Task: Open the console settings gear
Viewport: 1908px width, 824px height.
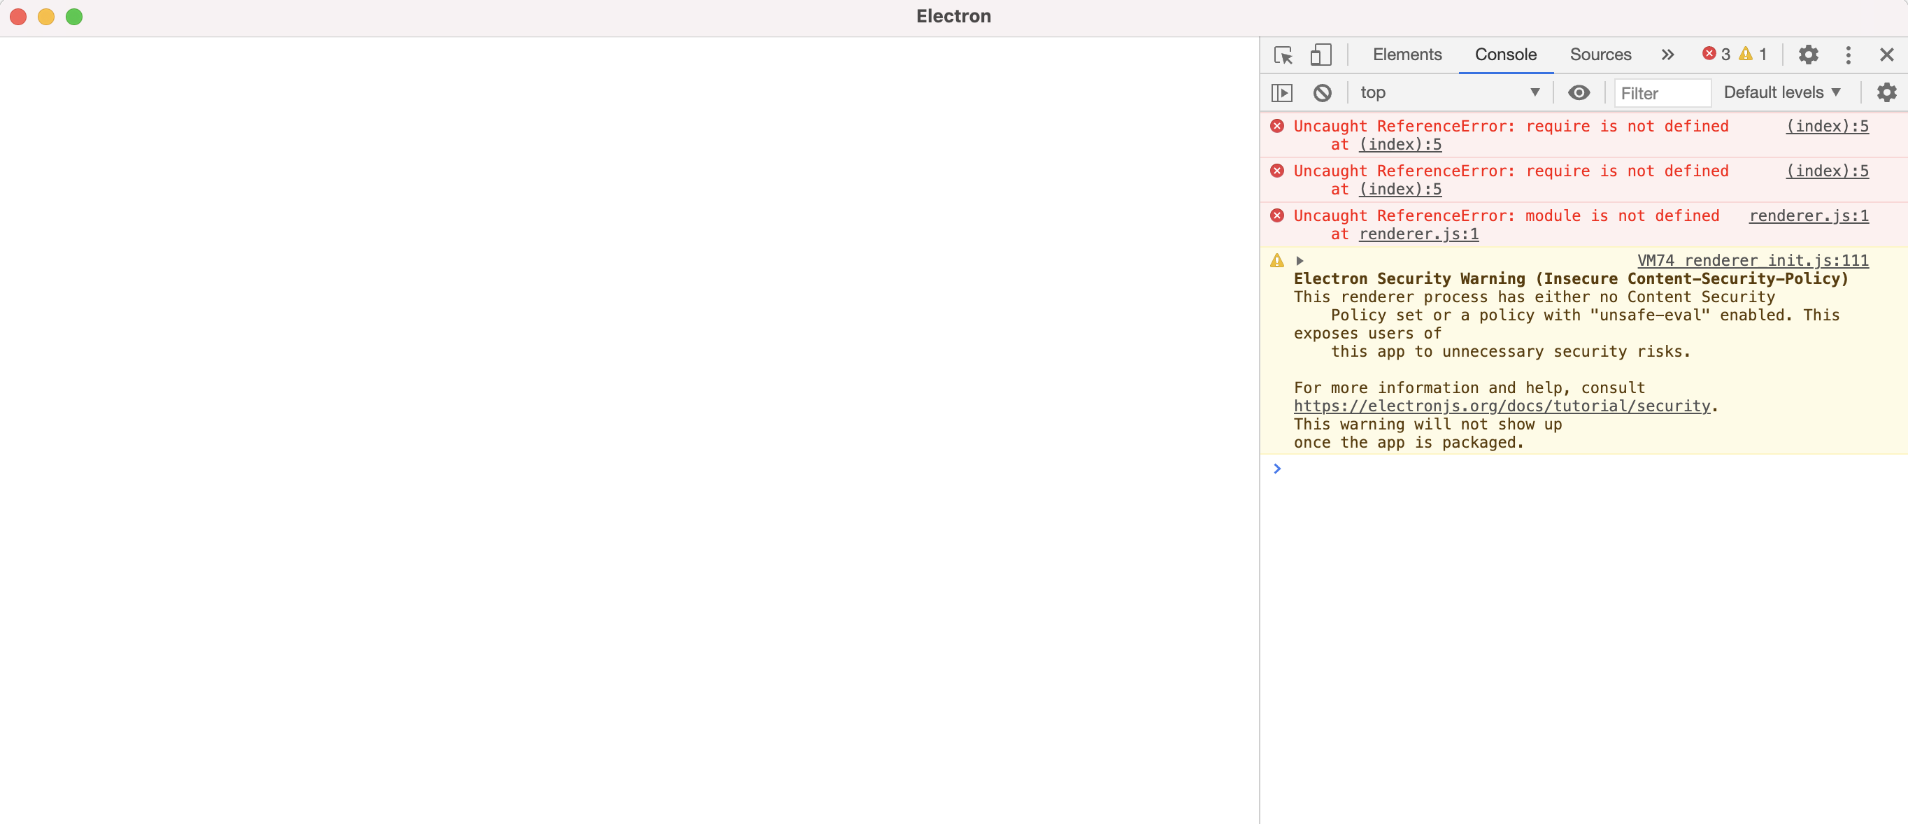Action: click(x=1886, y=92)
